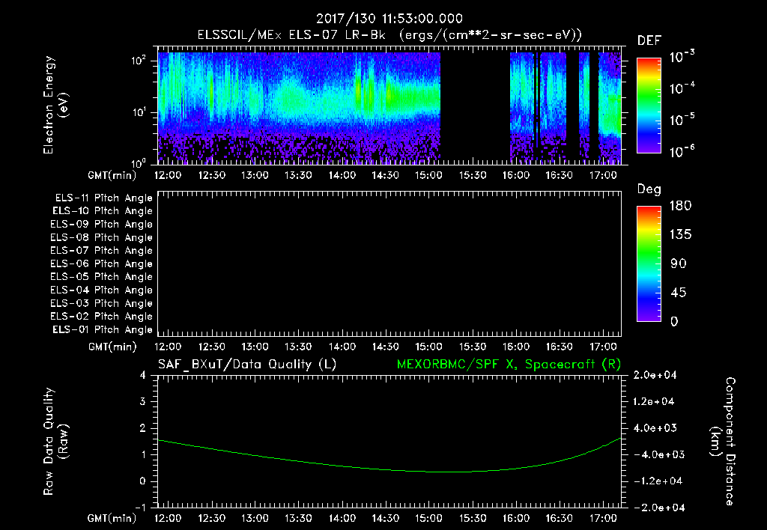Click the 4.0e+03 tick on Component Distance axis
This screenshot has width=767, height=530.
click(655, 428)
